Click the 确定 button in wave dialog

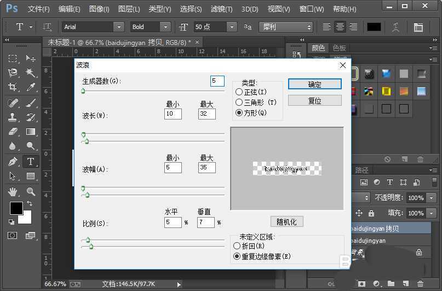click(x=314, y=84)
